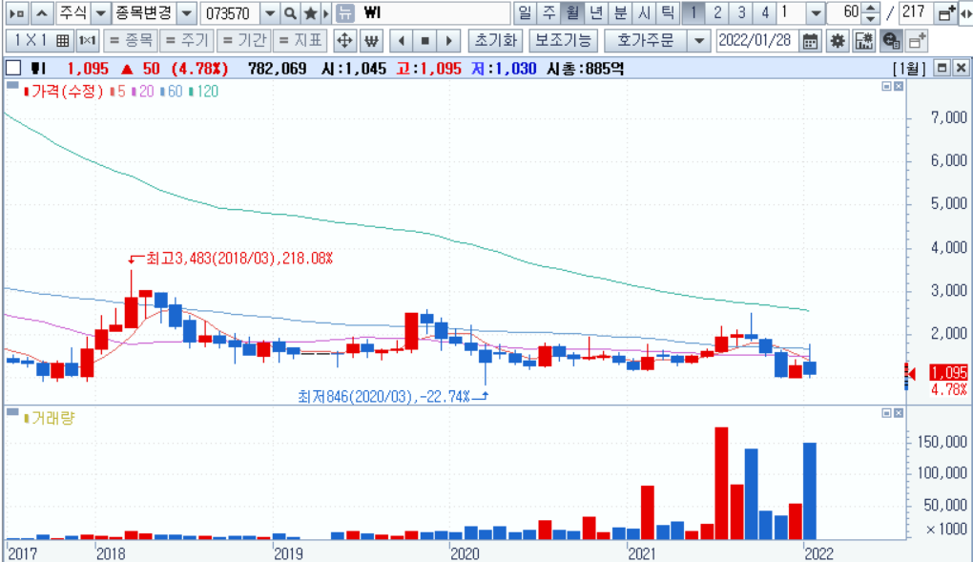Select the 년 yearly period
973x562 pixels.
click(x=595, y=13)
